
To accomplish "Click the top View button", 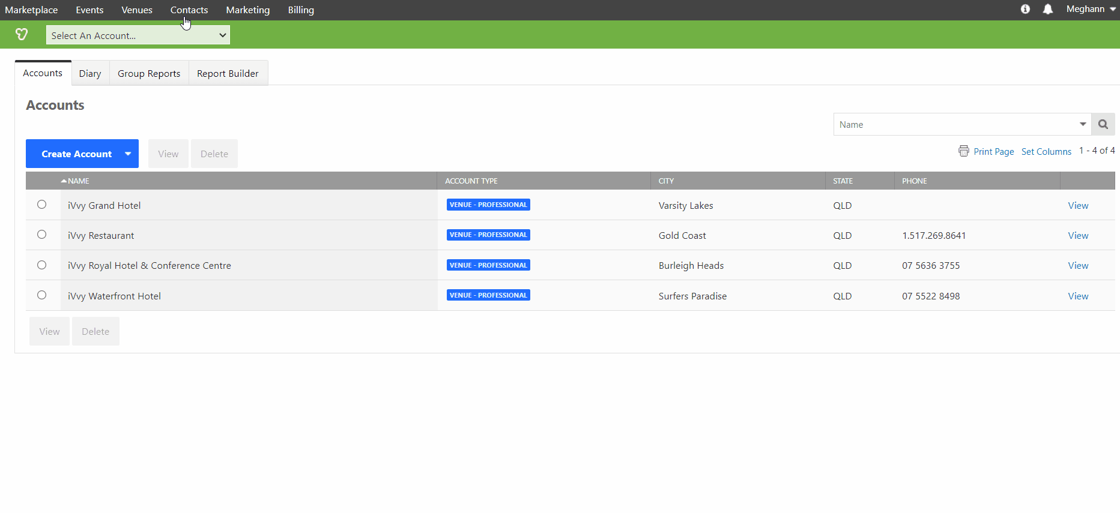I will 168,154.
